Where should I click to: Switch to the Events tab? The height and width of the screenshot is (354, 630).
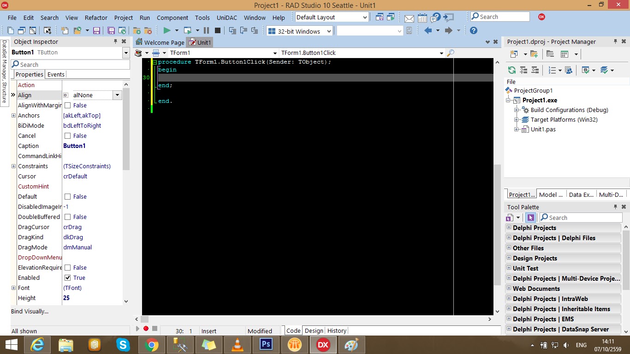[56, 74]
